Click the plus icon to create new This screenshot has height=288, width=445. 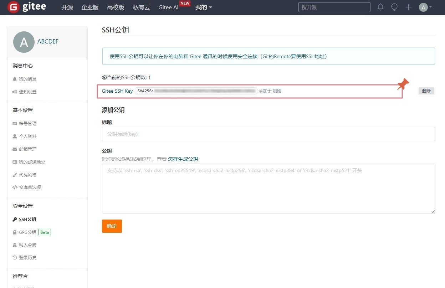coord(409,7)
